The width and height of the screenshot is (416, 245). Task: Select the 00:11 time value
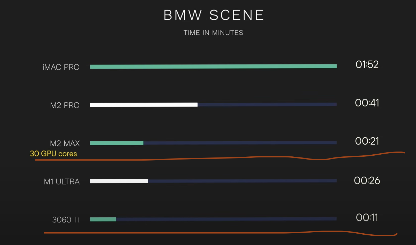point(367,218)
